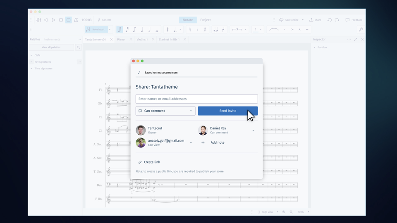
Task: Toggle Concert pitch
Action: tap(104, 20)
